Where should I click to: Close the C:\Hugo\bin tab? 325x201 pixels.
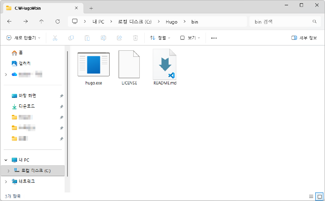(x=76, y=8)
